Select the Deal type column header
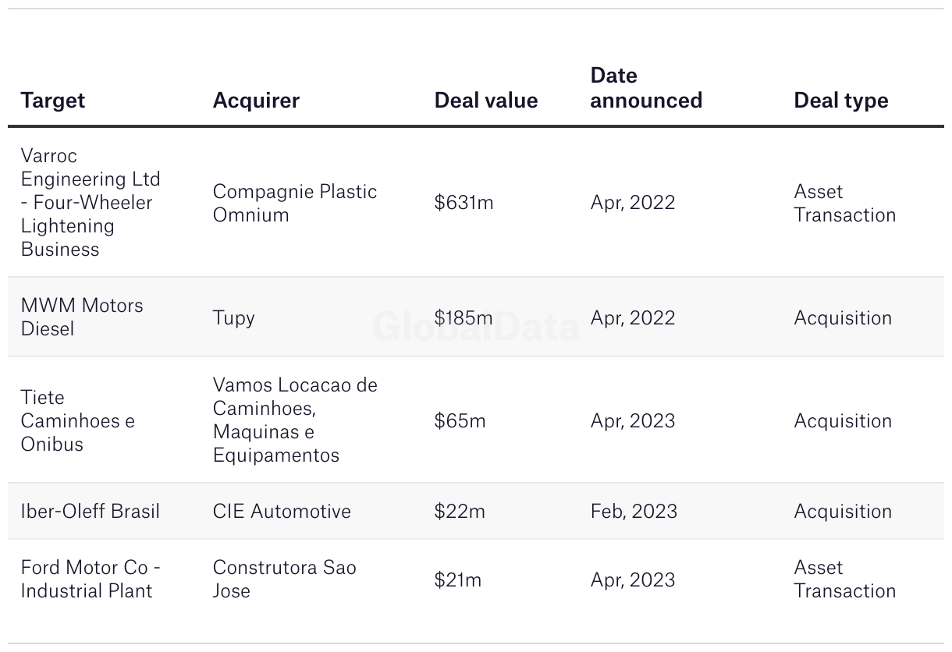 tap(841, 101)
